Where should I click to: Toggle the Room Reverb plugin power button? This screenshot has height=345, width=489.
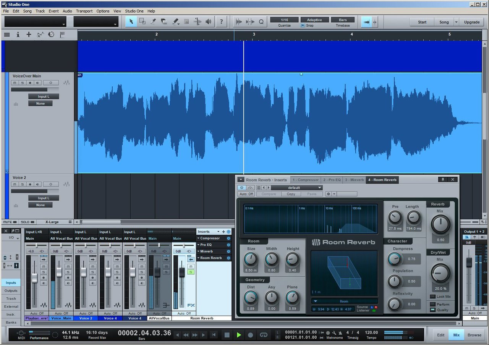[x=241, y=188]
